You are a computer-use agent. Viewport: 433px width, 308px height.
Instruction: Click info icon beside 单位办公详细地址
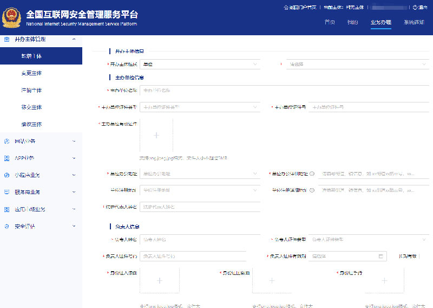point(313,174)
